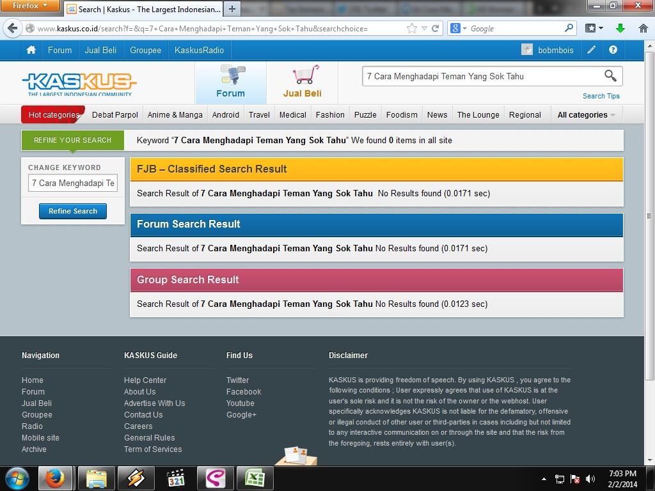
Task: Open Firefox in the taskbar
Action: click(55, 478)
